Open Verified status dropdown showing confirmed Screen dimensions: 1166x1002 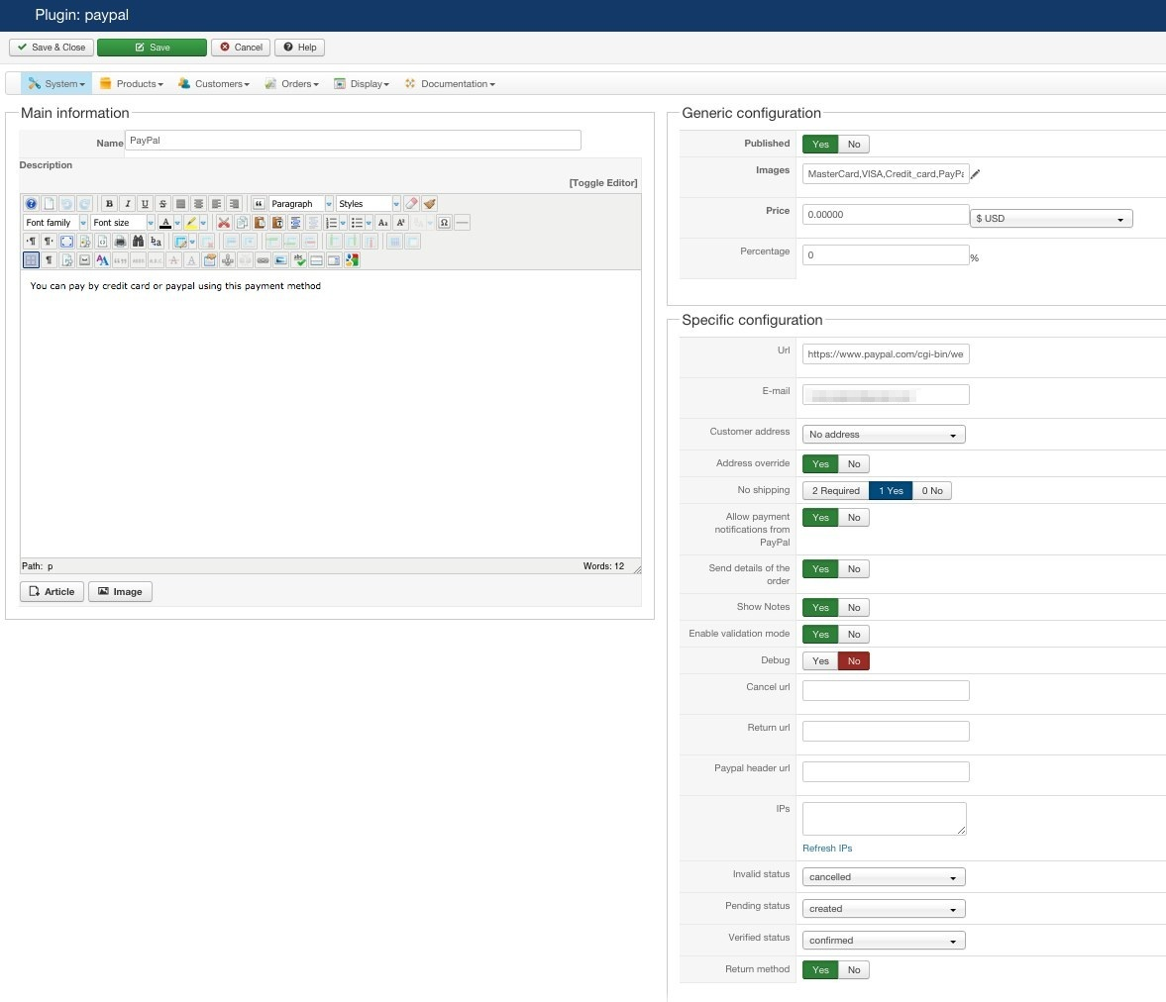pos(884,941)
